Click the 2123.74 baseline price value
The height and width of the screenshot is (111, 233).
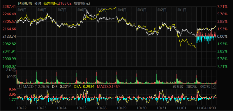[9, 36]
